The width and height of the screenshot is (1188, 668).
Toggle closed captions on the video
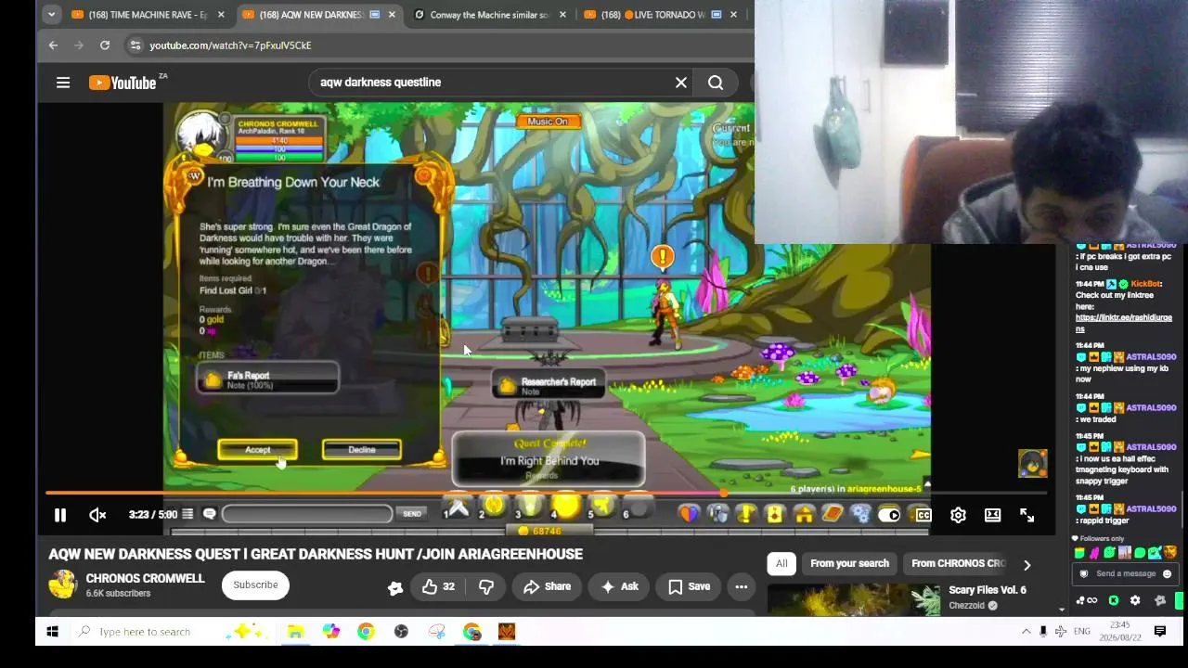pyautogui.click(x=923, y=515)
